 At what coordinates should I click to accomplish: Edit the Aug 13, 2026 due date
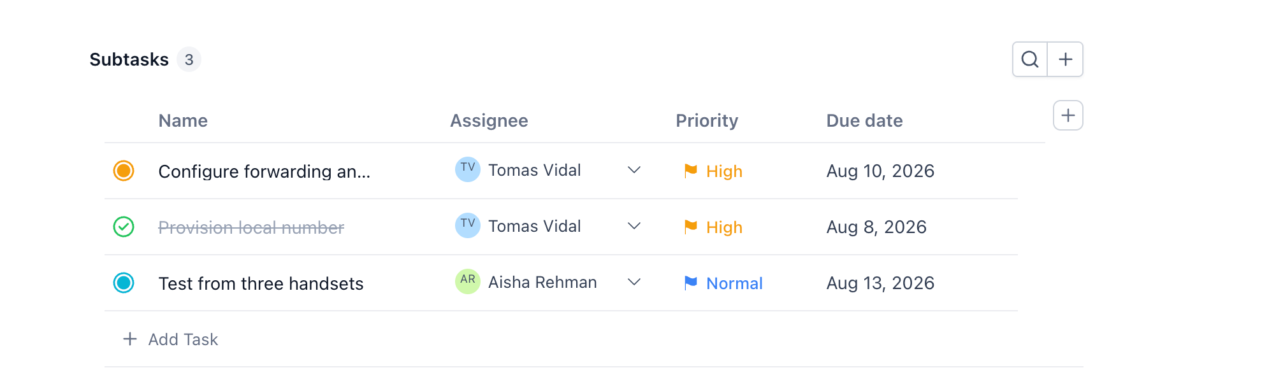[x=880, y=283]
